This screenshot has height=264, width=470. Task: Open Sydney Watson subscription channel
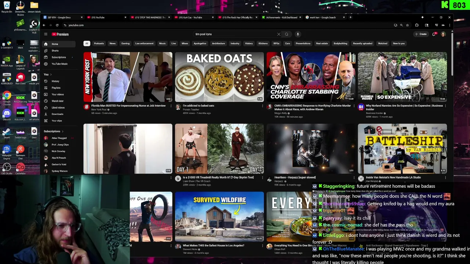(59, 171)
